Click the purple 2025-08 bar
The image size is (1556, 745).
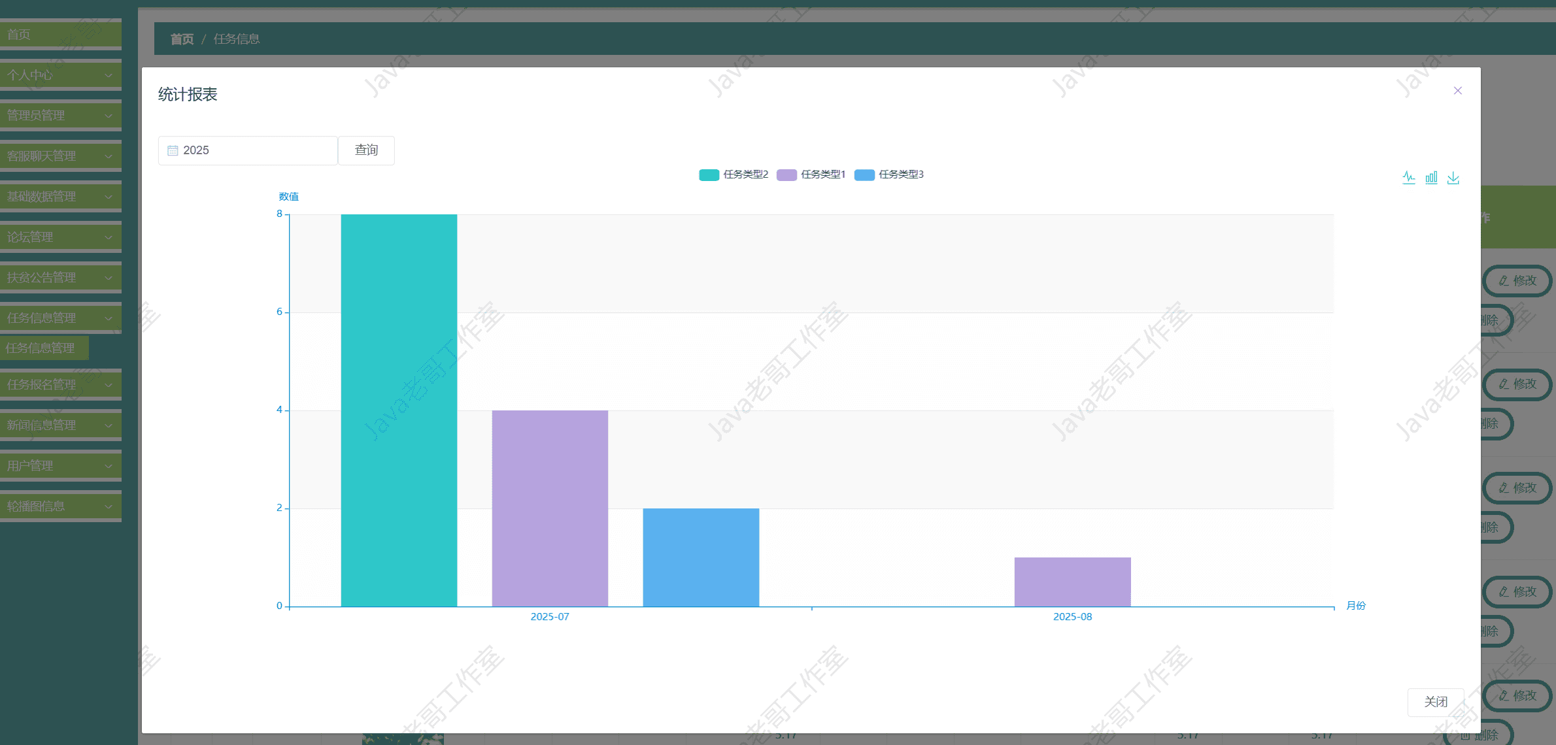click(x=1072, y=582)
